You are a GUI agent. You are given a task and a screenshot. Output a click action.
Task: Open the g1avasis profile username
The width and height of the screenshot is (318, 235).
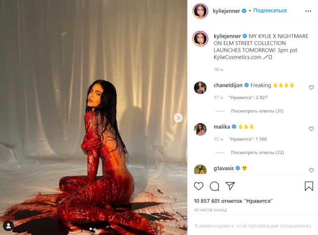(x=223, y=168)
